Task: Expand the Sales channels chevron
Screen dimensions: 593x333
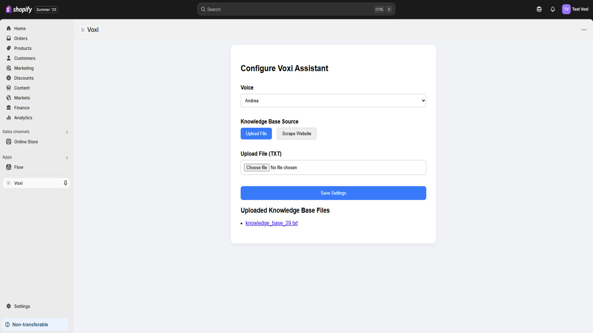Action: point(67,132)
